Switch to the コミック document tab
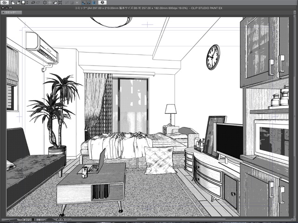 12,13
